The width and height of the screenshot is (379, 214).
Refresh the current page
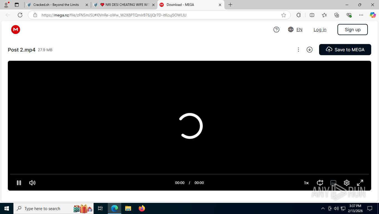tap(20, 15)
